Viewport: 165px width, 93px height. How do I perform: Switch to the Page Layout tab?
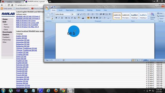coord(70,10)
